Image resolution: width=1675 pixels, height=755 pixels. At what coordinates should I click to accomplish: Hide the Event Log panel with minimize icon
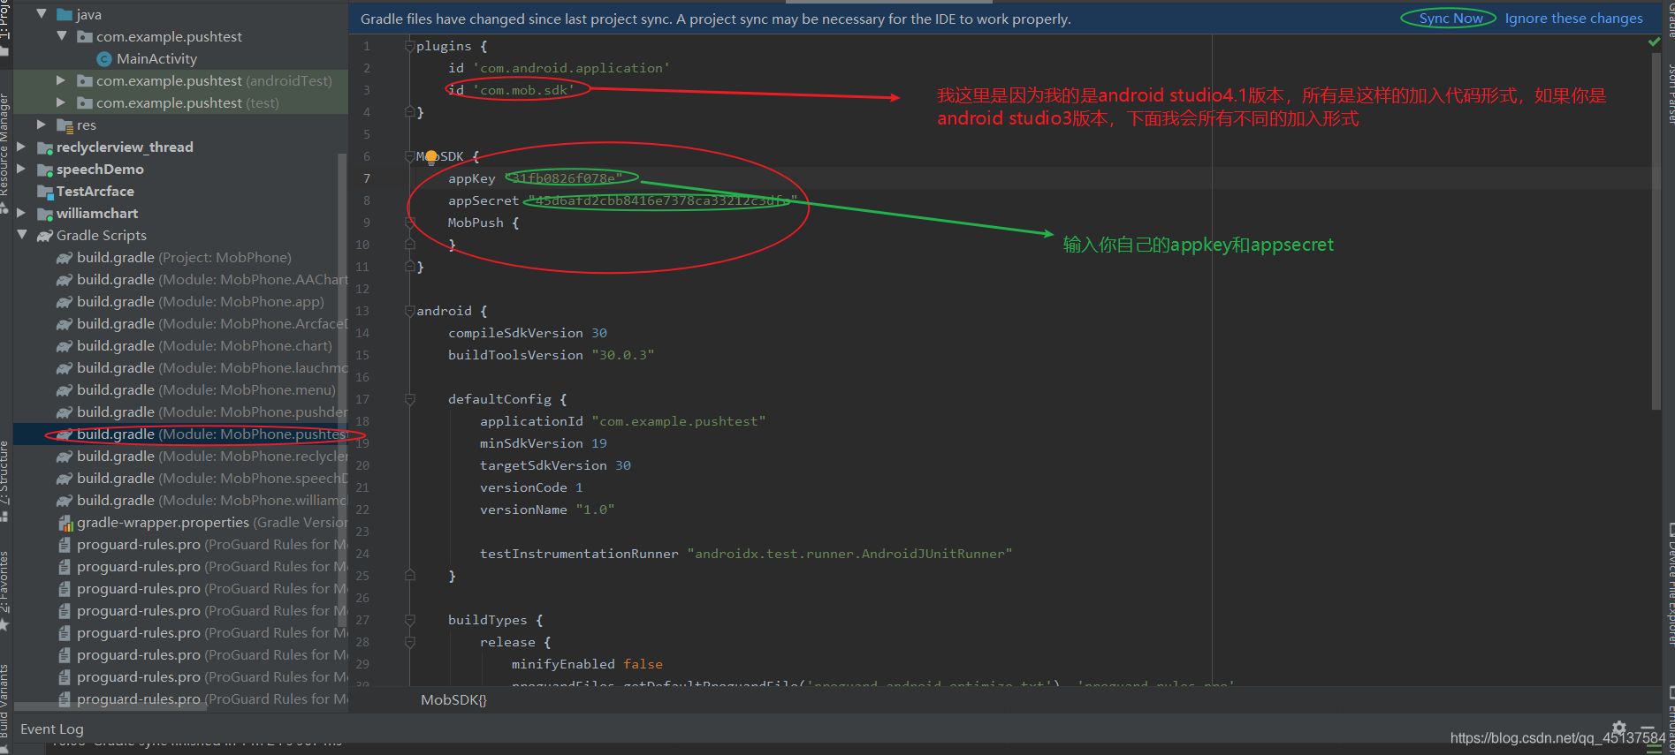[1647, 729]
